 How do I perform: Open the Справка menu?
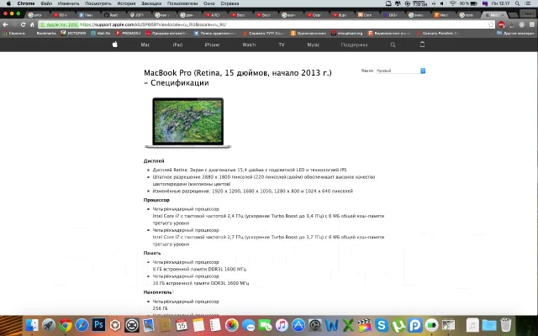coord(229,3)
